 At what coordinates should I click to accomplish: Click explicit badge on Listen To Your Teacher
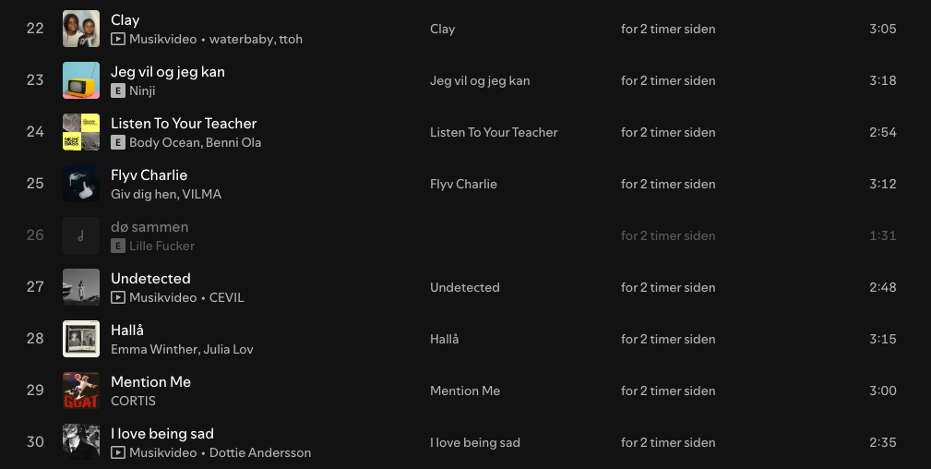(117, 142)
